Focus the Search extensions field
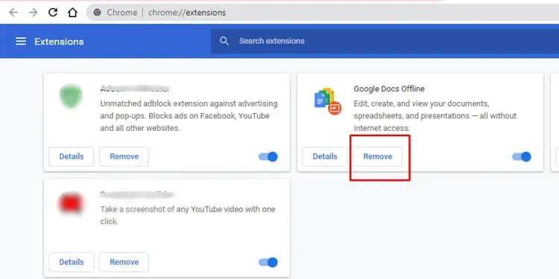 click(385, 41)
